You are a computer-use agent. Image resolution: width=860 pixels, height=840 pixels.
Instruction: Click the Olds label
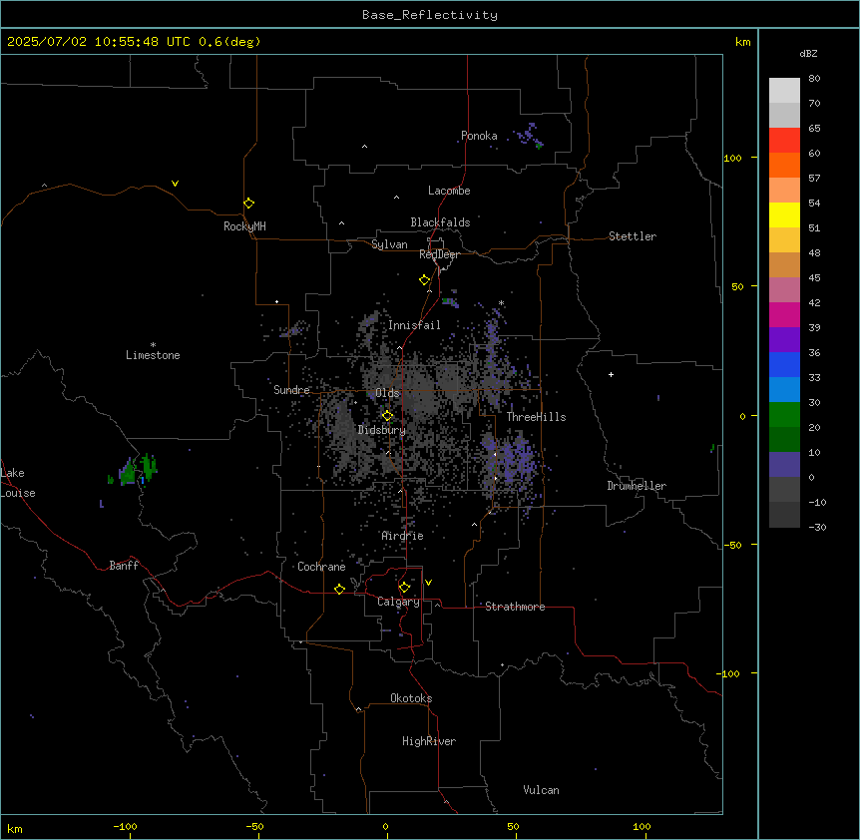point(387,393)
